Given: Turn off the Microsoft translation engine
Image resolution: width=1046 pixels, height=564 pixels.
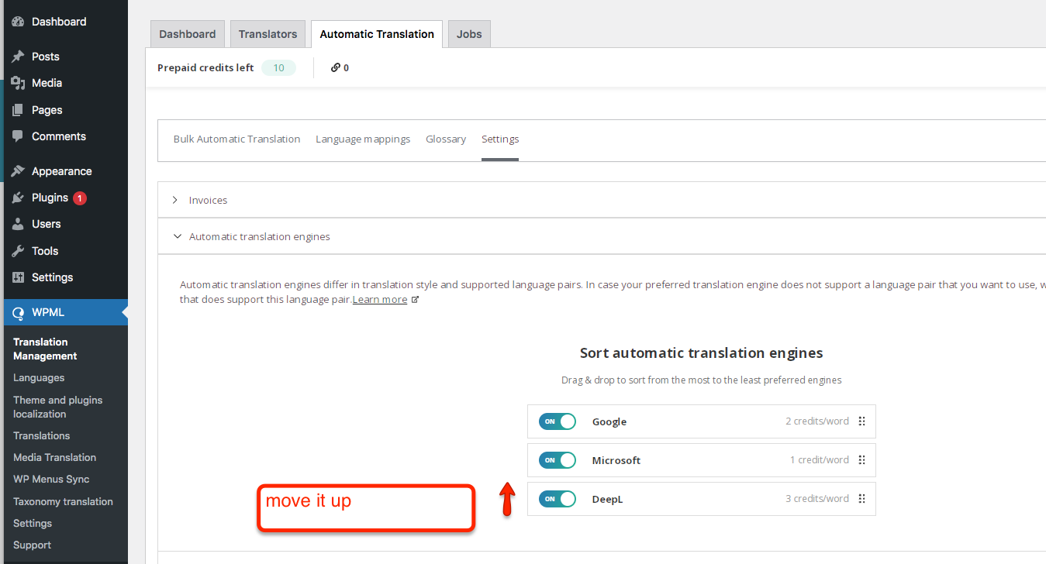Looking at the screenshot, I should tap(558, 460).
